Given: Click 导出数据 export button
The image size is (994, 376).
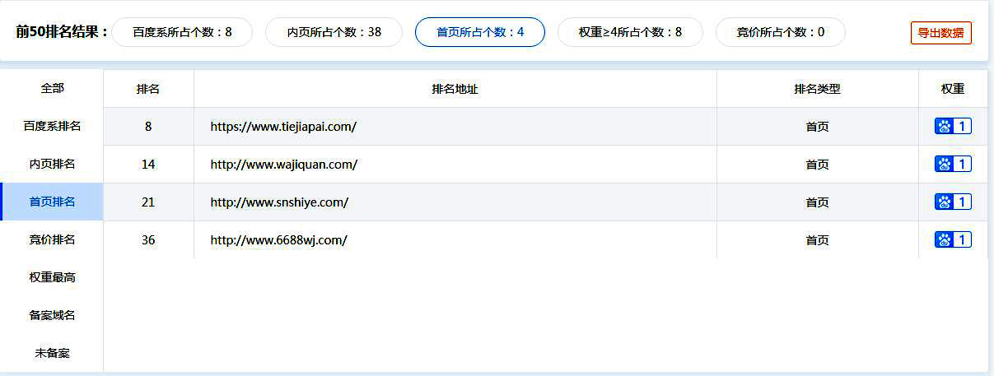Looking at the screenshot, I should coord(940,33).
